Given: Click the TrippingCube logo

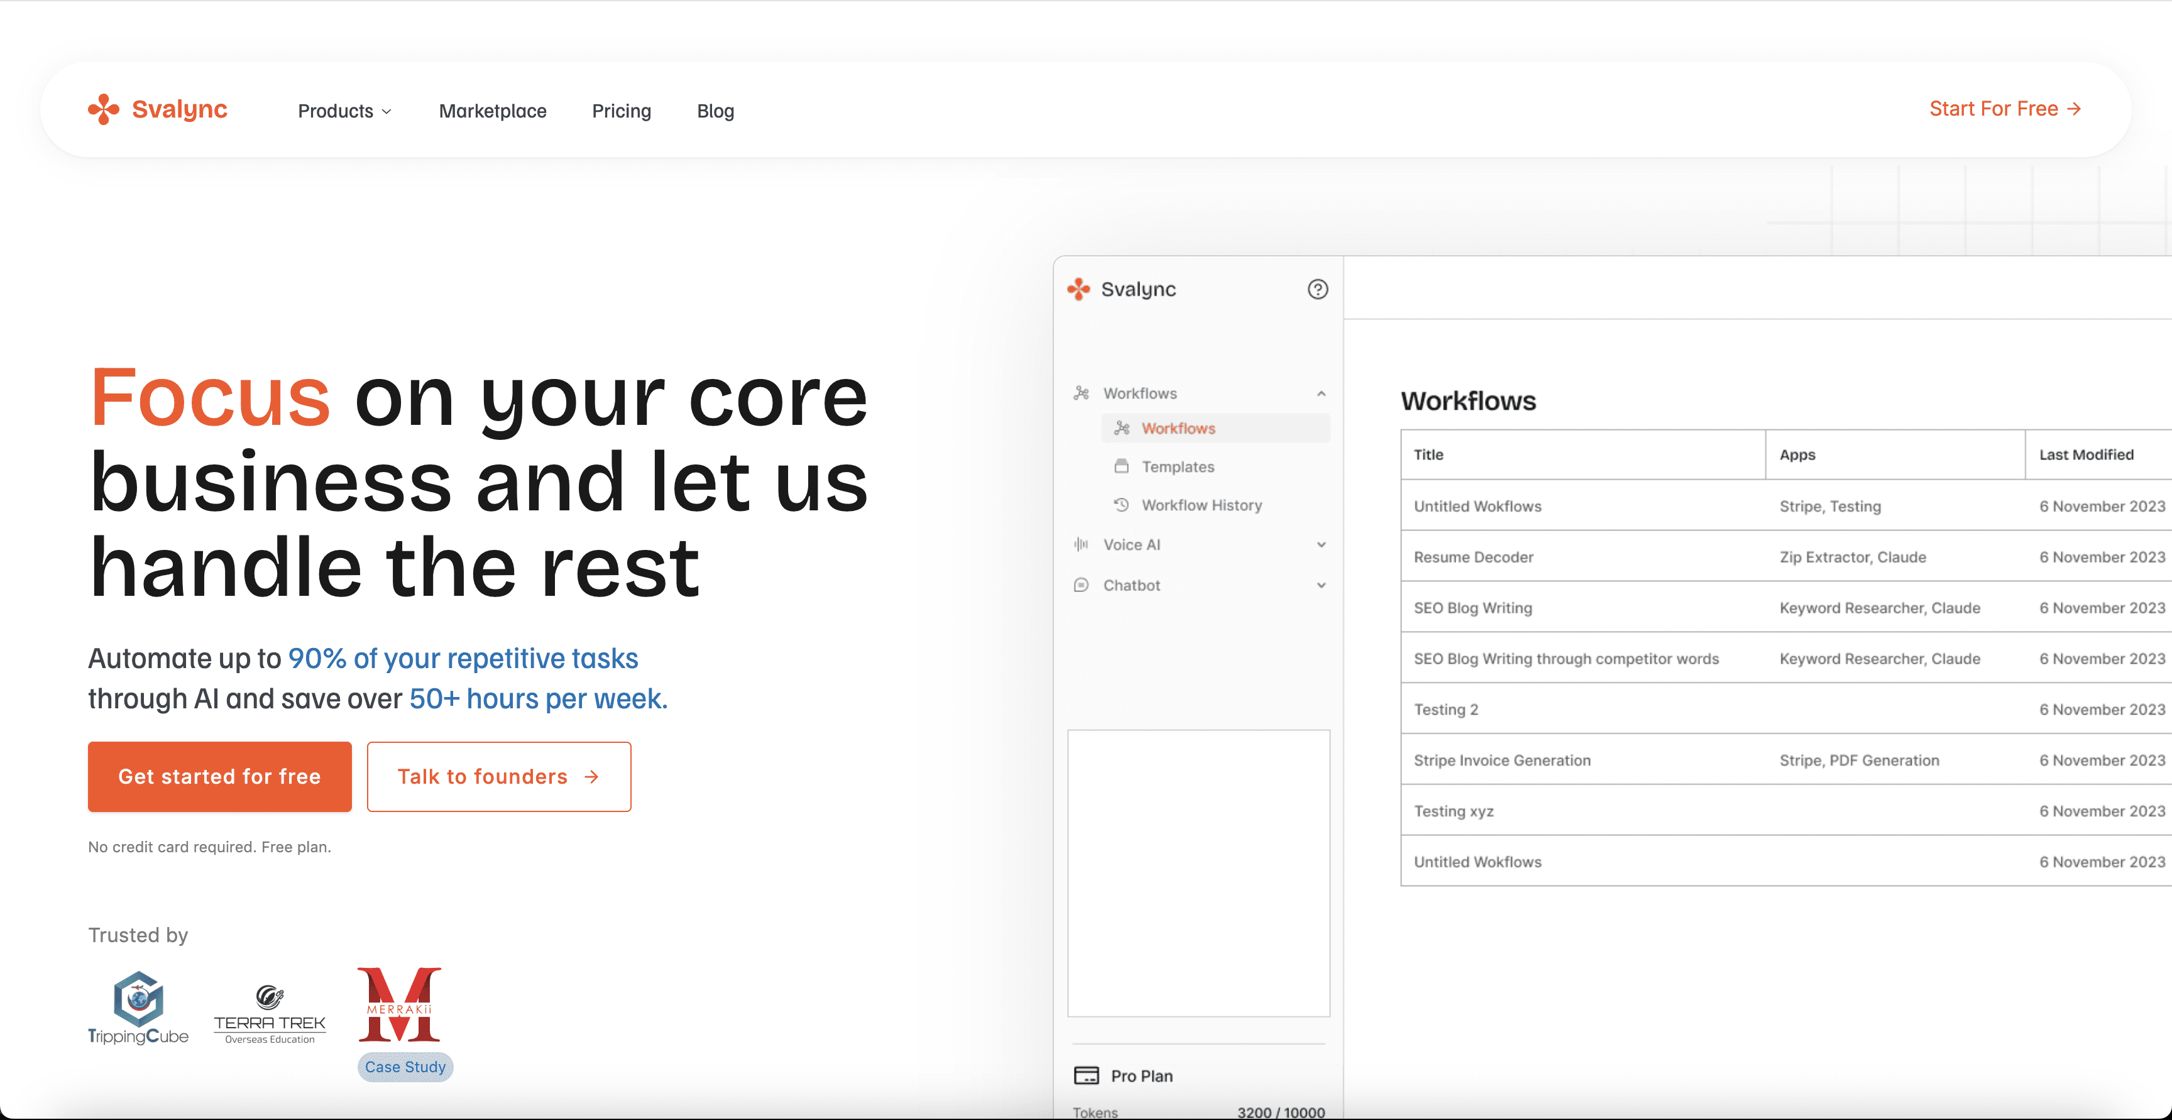Looking at the screenshot, I should (138, 1007).
